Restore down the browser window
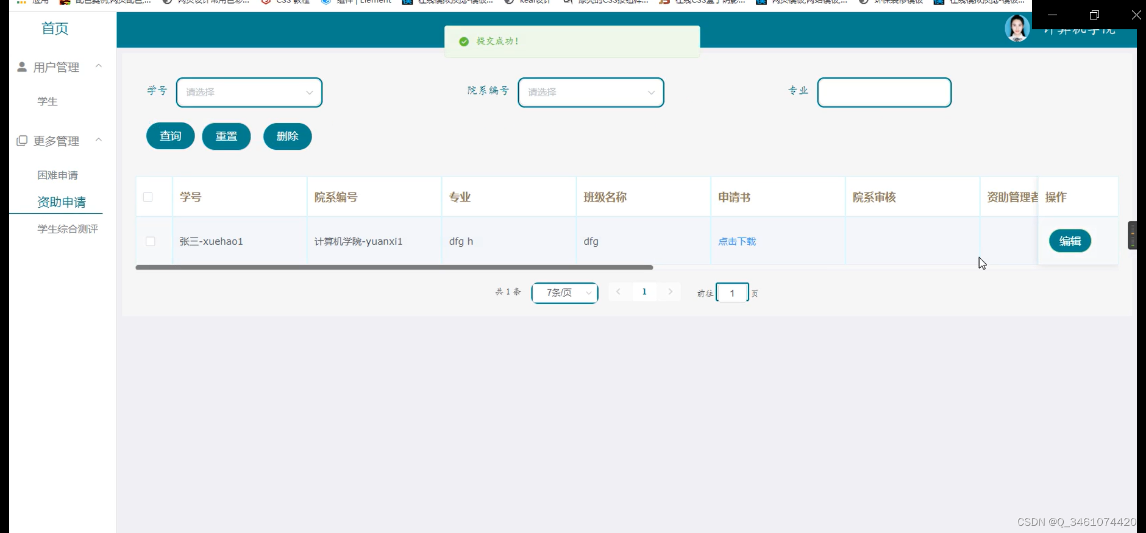 pyautogui.click(x=1094, y=15)
